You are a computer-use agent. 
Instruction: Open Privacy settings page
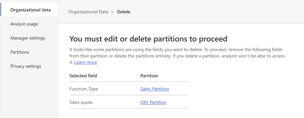[26, 66]
